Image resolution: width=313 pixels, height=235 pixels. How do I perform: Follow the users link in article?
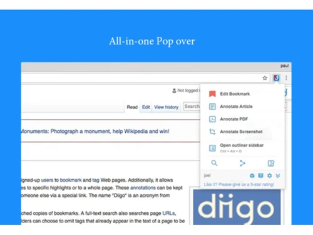click(x=47, y=180)
